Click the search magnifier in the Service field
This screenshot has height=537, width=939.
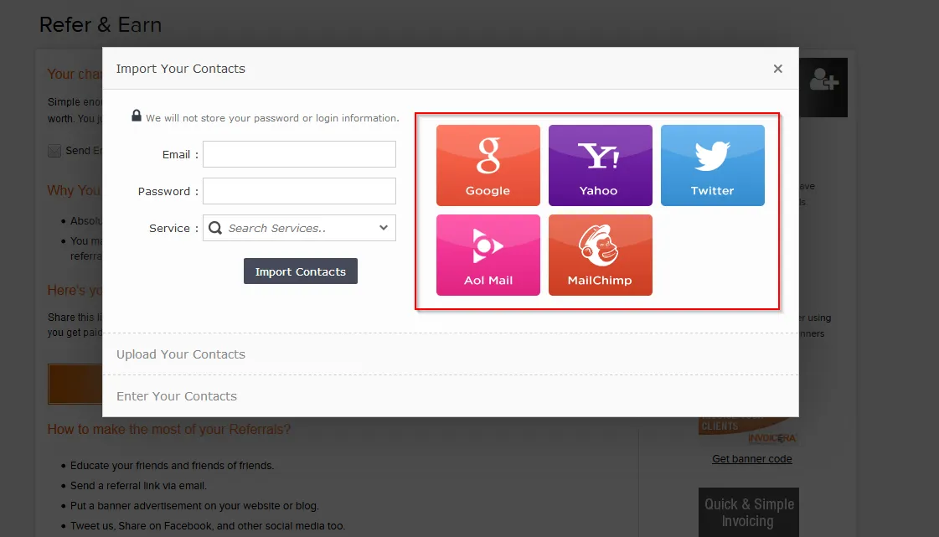coord(215,228)
